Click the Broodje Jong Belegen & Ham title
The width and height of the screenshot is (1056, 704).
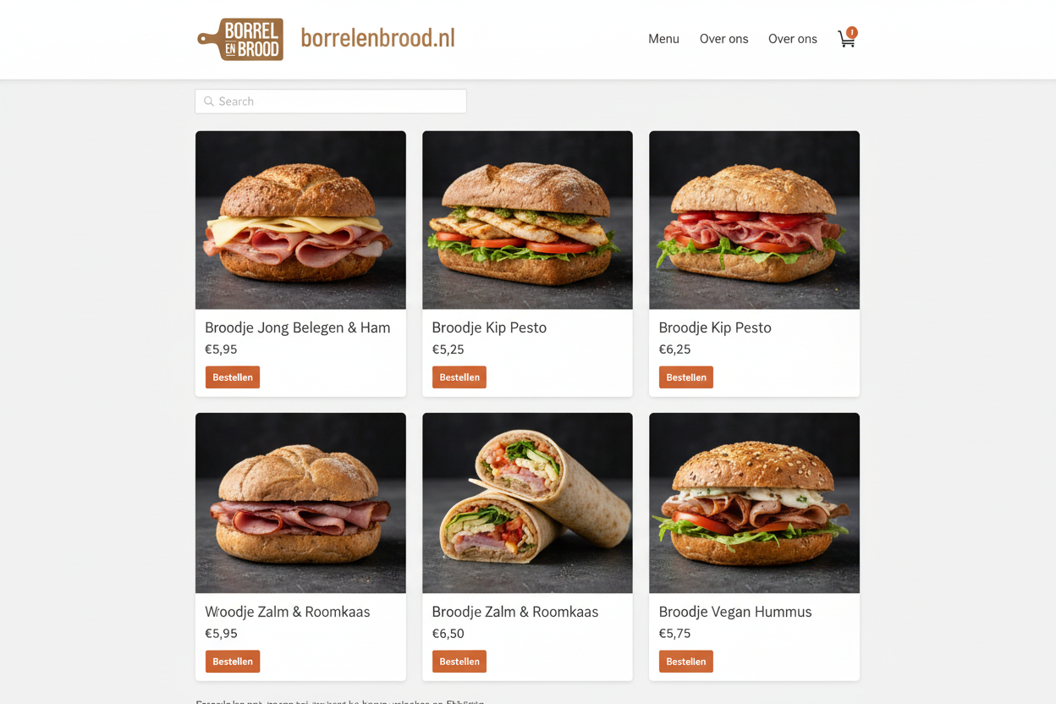coord(298,327)
